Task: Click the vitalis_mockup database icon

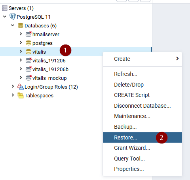Action: [x=28, y=78]
